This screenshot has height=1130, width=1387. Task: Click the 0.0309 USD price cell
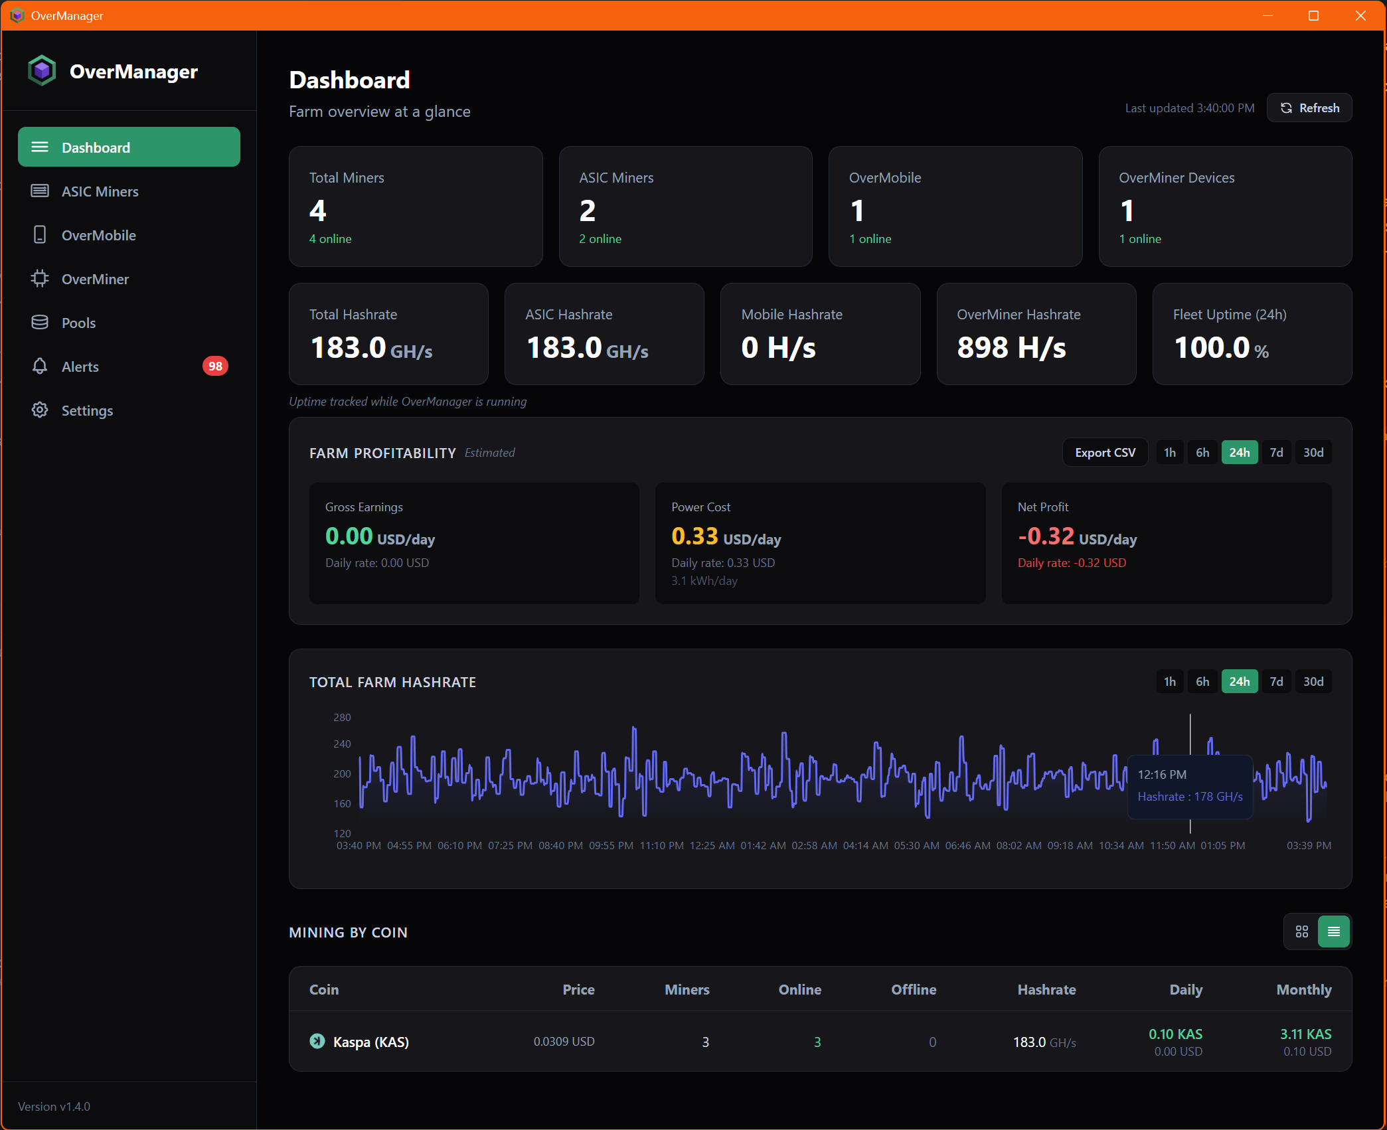tap(564, 1041)
